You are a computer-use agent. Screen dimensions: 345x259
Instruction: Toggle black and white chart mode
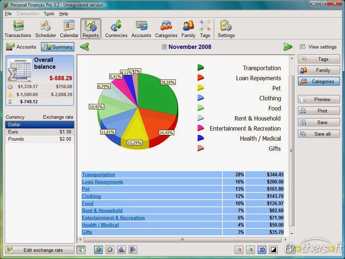tap(273, 250)
